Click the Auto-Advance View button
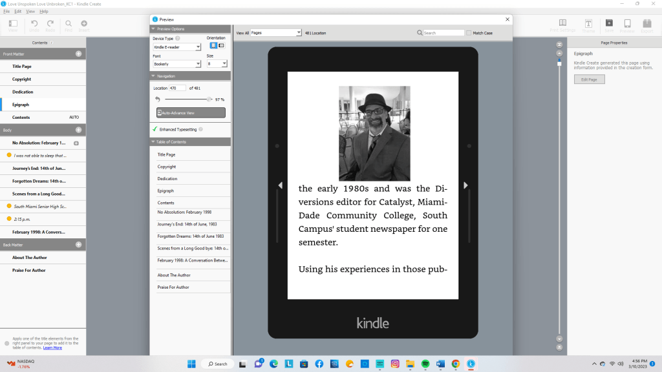 (191, 112)
